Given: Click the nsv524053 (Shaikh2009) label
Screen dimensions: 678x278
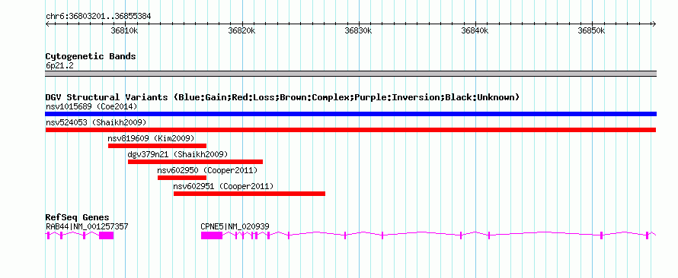Looking at the screenshot, I should 96,122.
